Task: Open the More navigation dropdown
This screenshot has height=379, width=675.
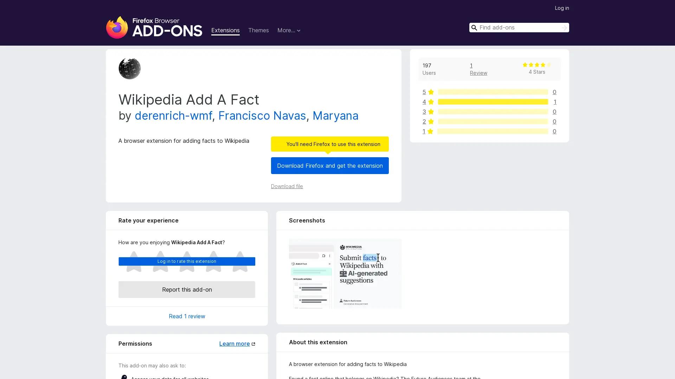Action: pyautogui.click(x=289, y=30)
